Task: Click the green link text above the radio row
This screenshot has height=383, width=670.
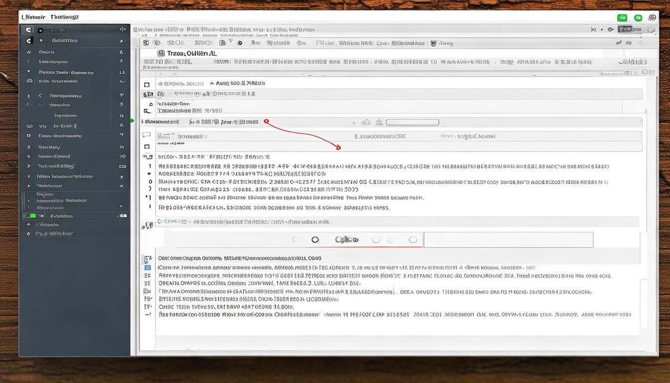Action: coord(172,221)
